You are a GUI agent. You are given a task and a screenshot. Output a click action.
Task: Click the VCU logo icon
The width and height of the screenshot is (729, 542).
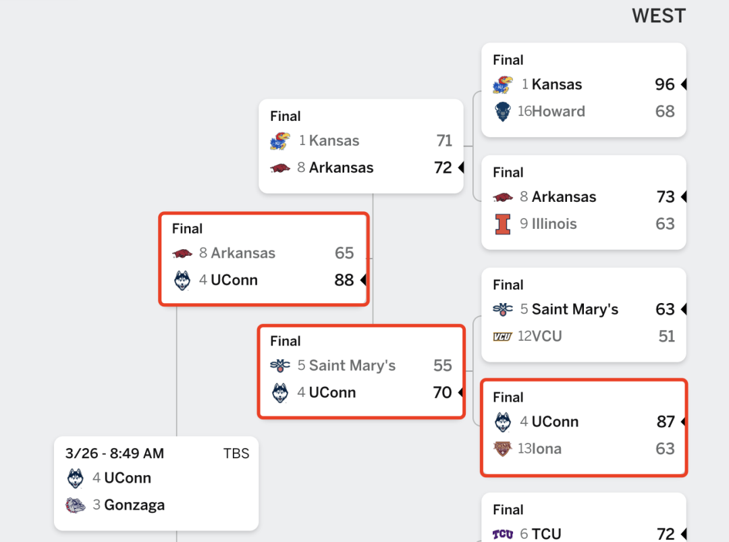click(x=502, y=337)
